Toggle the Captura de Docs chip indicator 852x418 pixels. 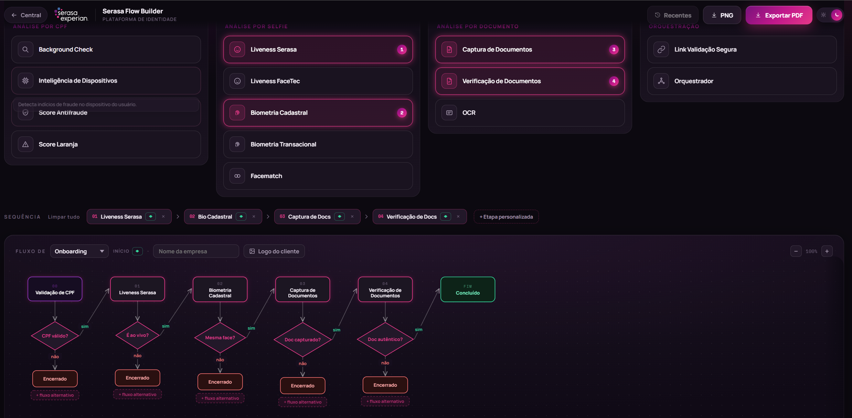[x=340, y=217]
